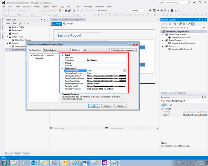Screen dimensions: 208x166
Task: Open the Platform N/A dropdown
Action: pos(96,50)
